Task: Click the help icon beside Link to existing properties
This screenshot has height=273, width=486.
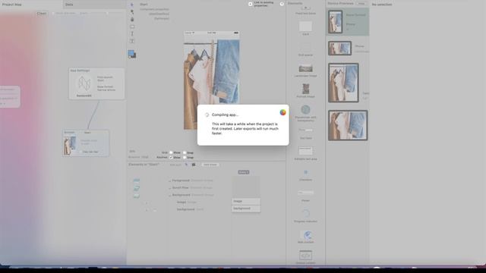Action: (282, 4)
